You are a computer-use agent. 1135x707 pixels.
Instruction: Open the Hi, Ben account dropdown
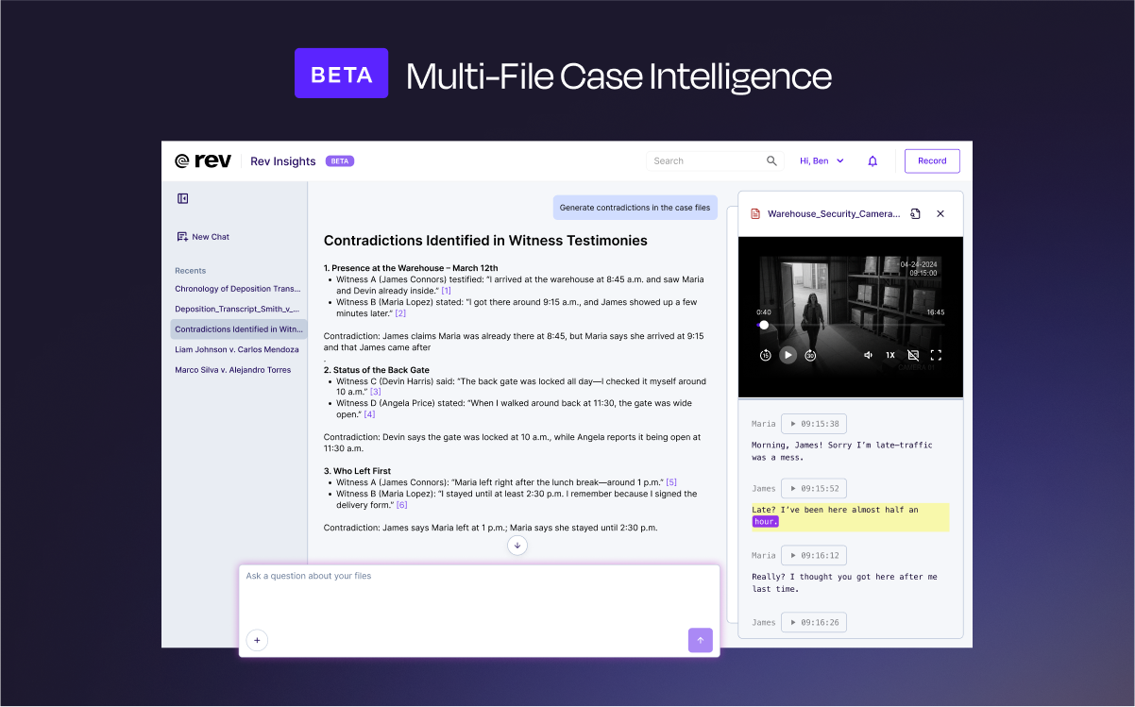822,161
